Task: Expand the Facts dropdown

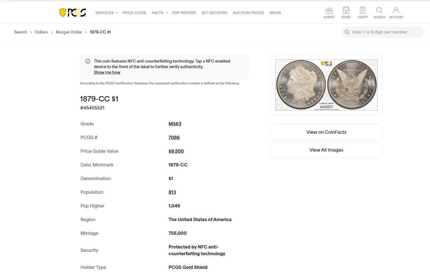Action: tap(160, 13)
